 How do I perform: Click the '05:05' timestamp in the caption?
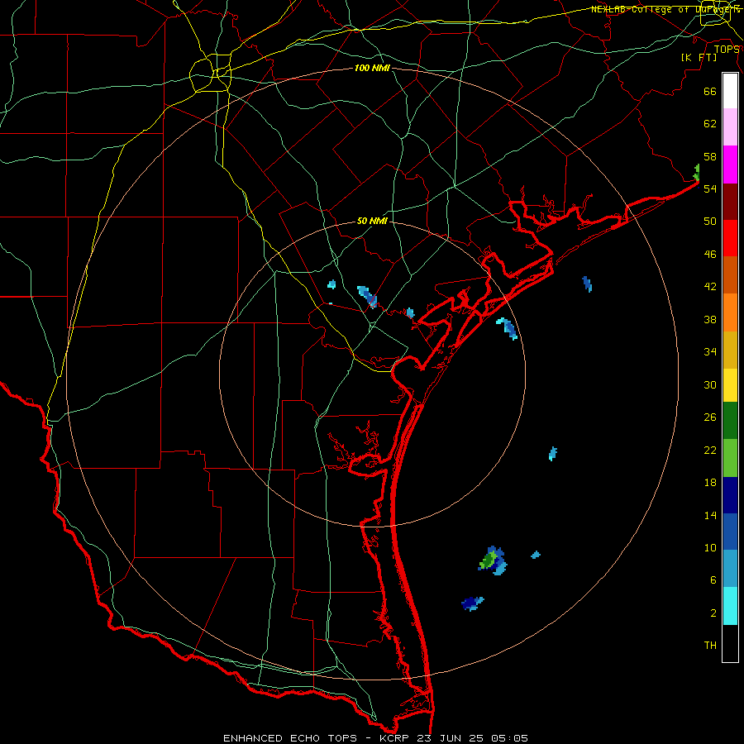click(509, 738)
